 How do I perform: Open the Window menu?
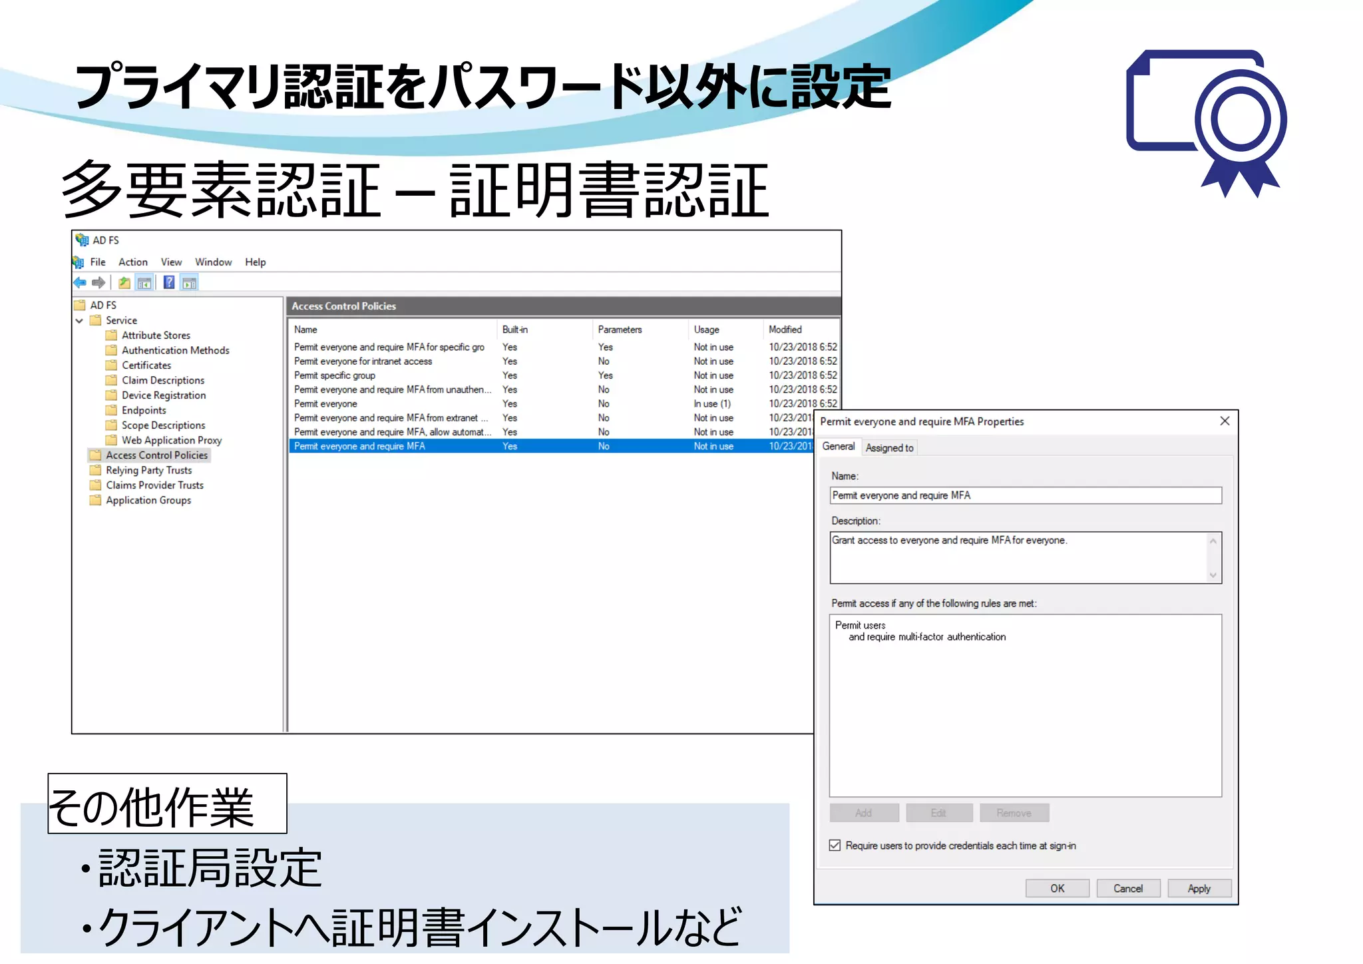click(213, 262)
